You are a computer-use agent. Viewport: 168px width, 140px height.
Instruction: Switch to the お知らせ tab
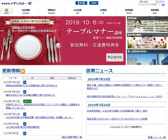[x=72, y=78]
